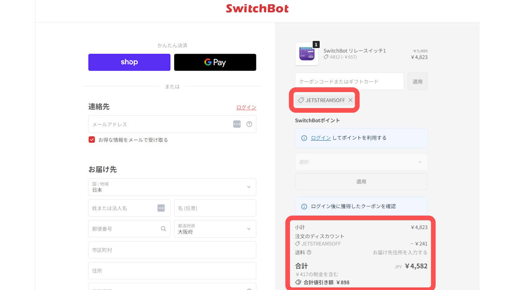Viewport: 515px width, 290px height.
Task: Focus the 郵便番号 field
Action: pyautogui.click(x=129, y=229)
